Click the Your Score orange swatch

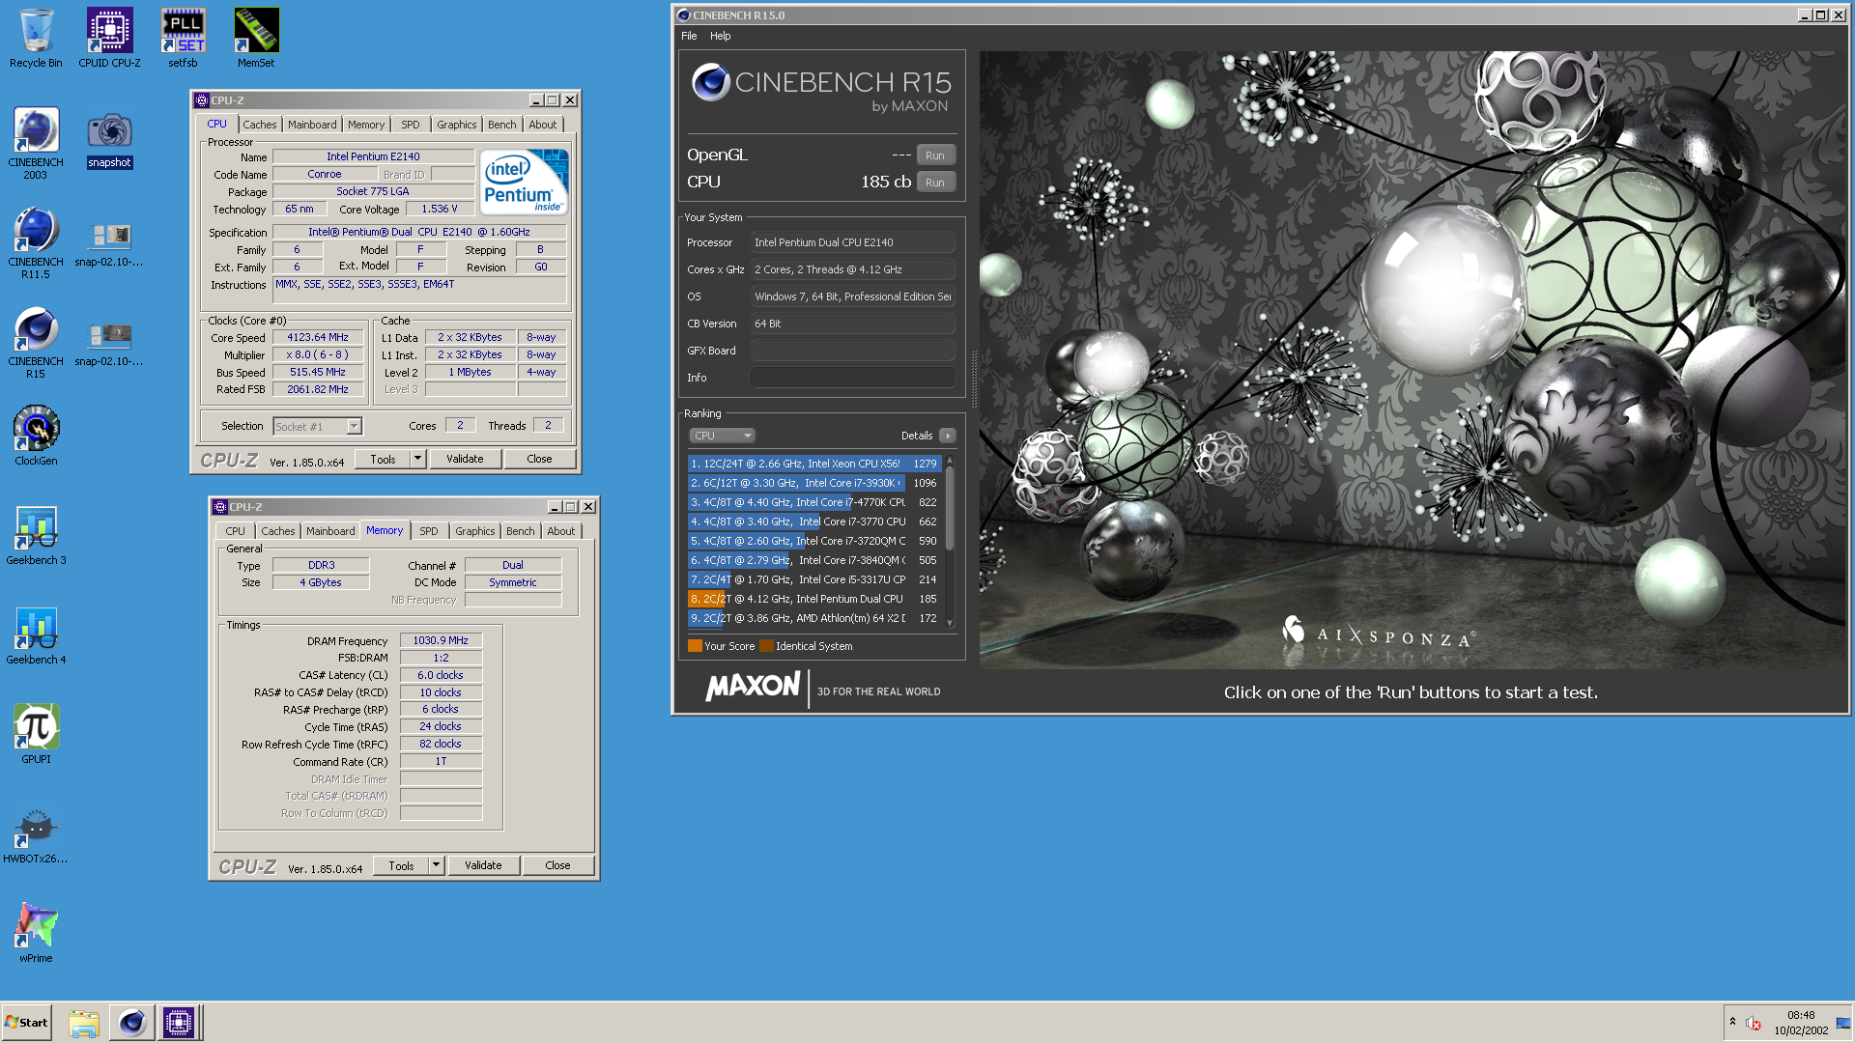click(x=695, y=646)
